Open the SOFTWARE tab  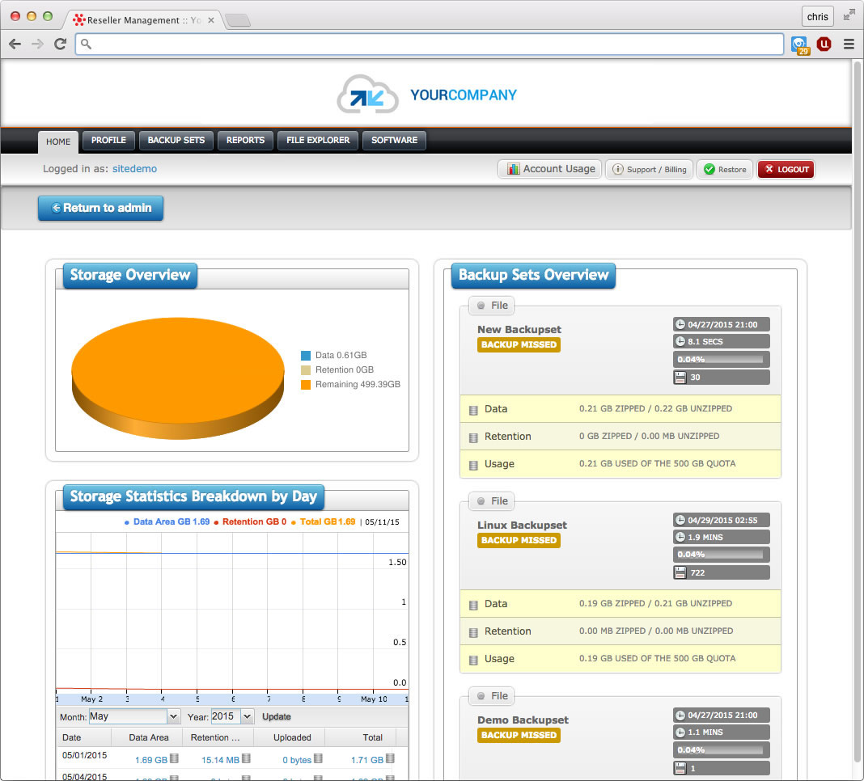[394, 141]
